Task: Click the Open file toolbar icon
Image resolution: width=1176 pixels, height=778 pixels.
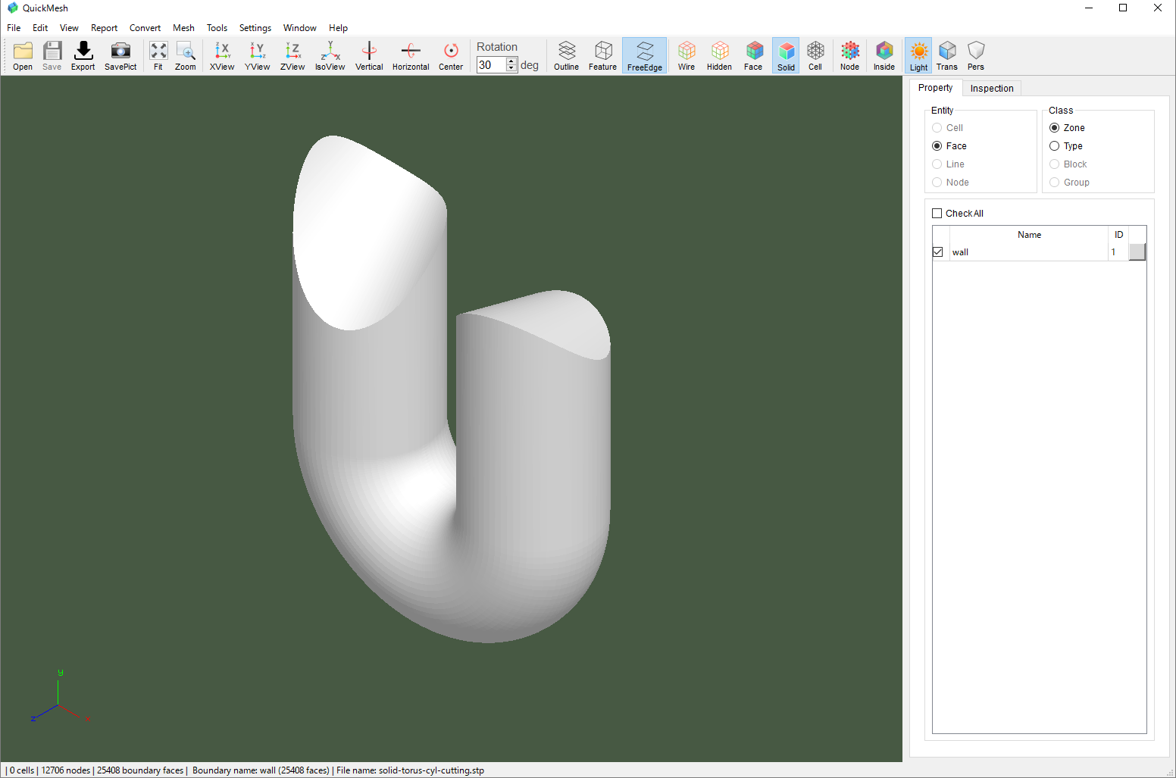Action: click(23, 56)
